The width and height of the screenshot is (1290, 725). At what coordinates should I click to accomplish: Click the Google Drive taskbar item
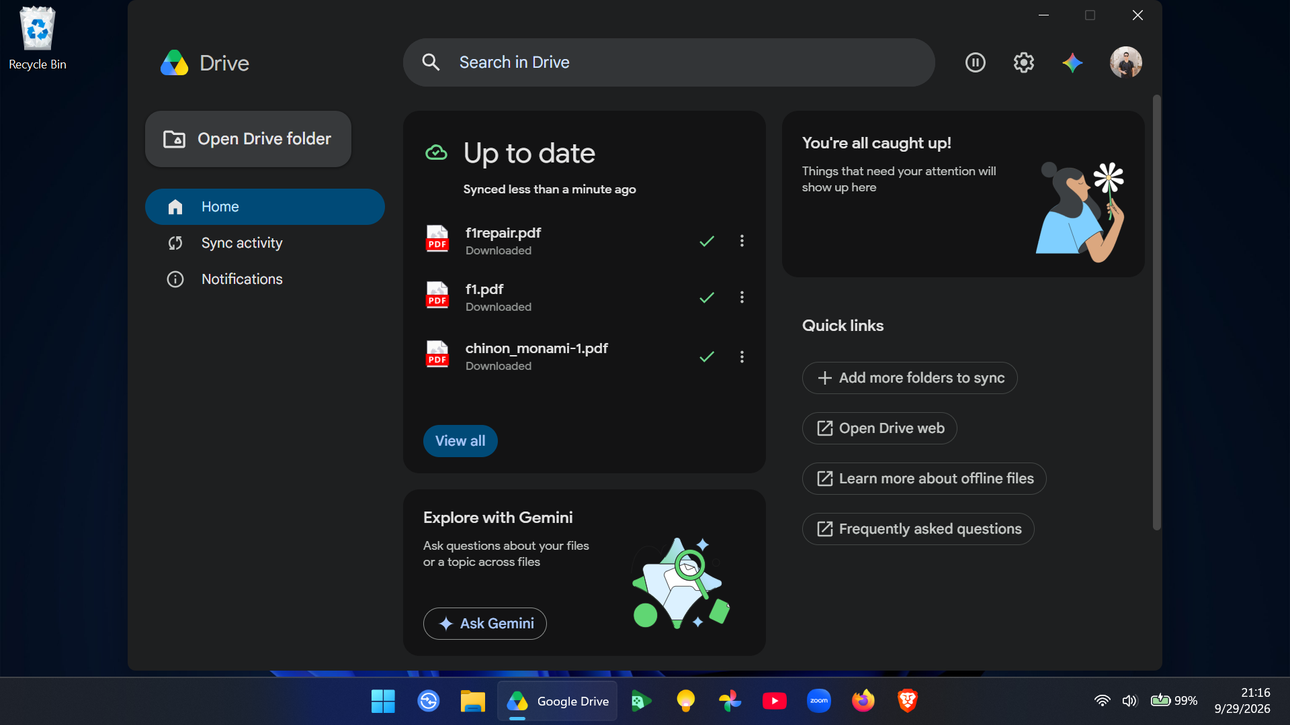tap(557, 701)
